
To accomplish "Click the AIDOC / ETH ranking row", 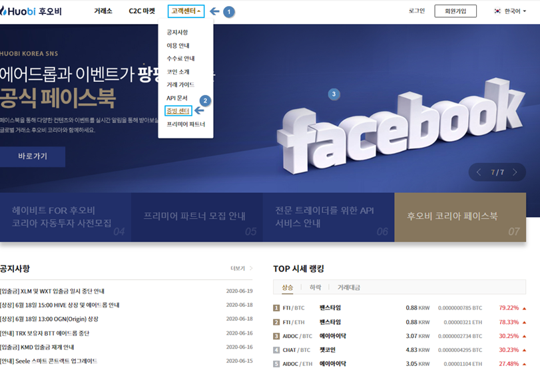I will (400, 364).
